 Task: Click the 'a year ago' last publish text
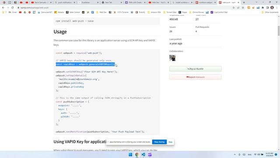coord(176,43)
